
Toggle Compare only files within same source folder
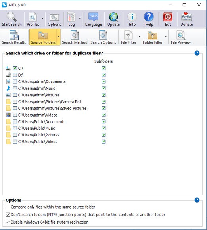pos(8,207)
